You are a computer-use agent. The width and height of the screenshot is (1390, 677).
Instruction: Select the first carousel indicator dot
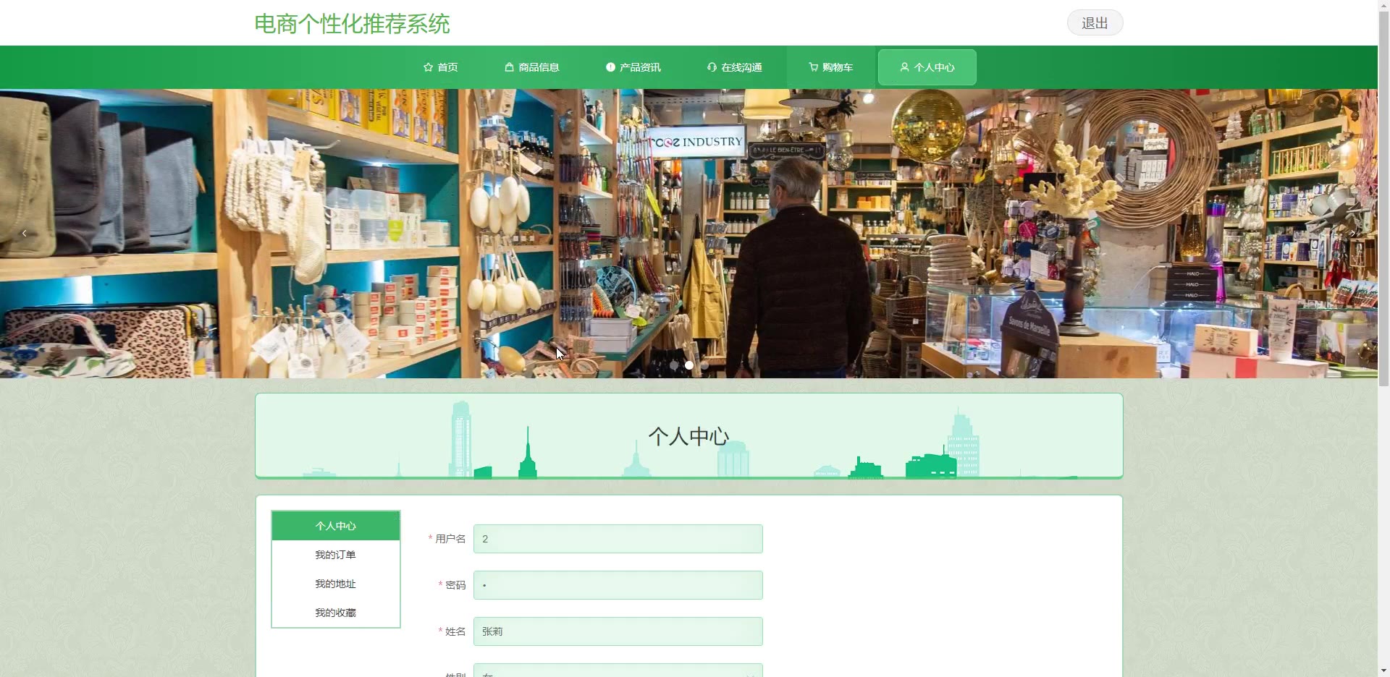click(x=674, y=365)
